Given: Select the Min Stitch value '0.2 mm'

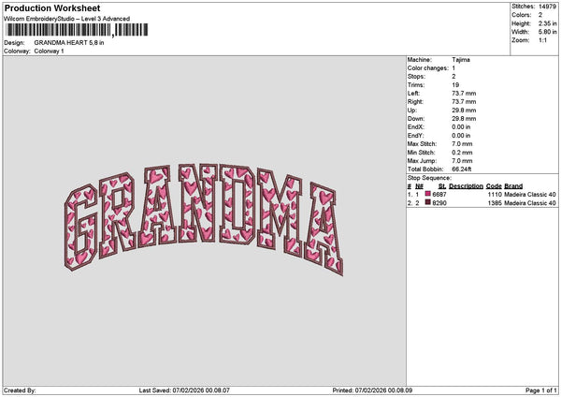Looking at the screenshot, I should (462, 153).
